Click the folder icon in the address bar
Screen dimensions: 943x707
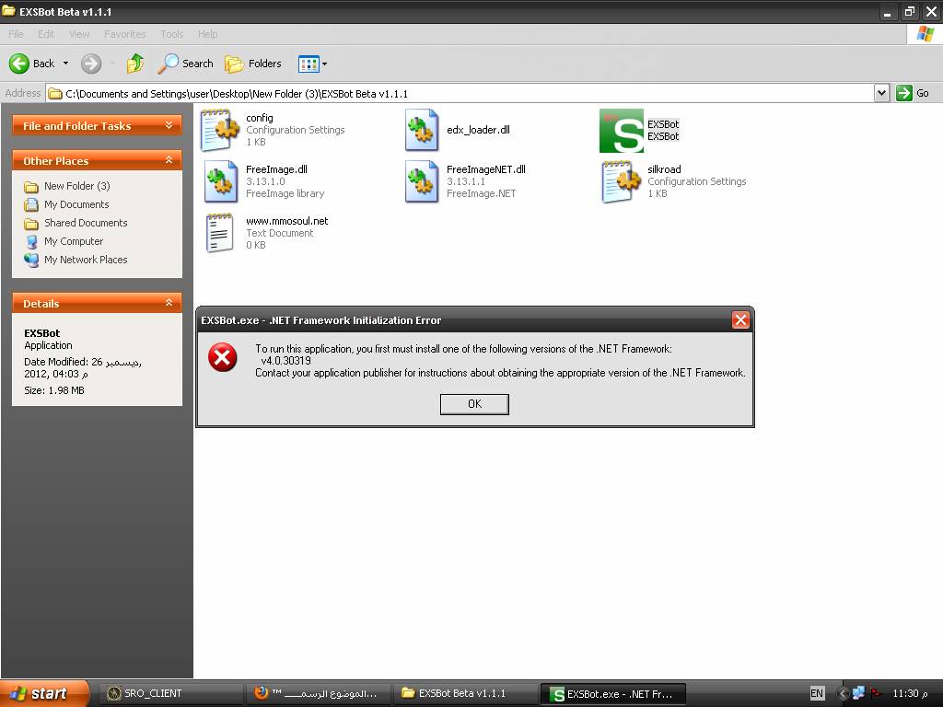point(55,94)
